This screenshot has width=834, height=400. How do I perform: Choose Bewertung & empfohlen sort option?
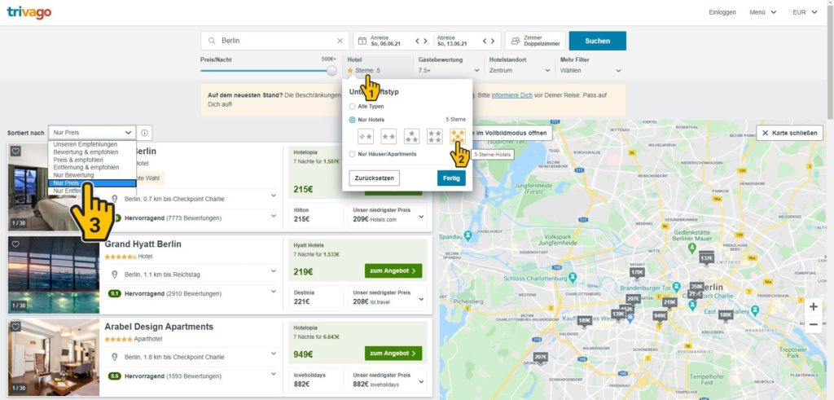point(92,152)
